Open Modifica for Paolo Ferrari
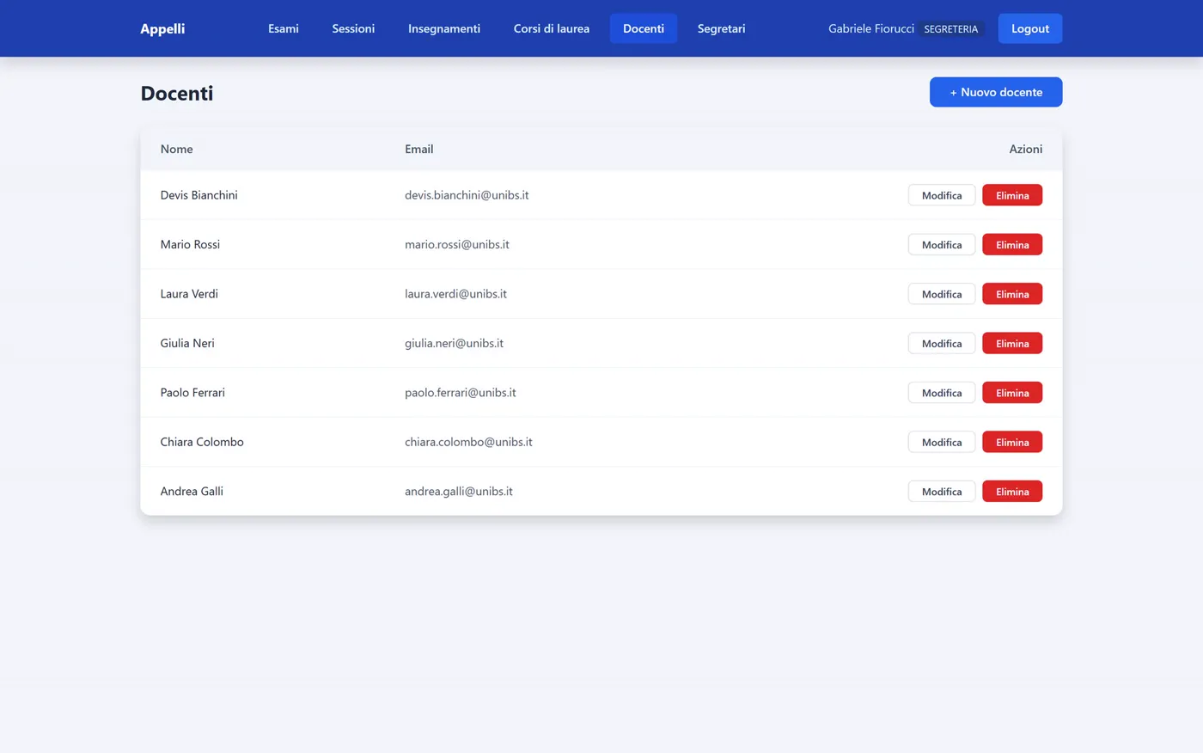 coord(942,393)
